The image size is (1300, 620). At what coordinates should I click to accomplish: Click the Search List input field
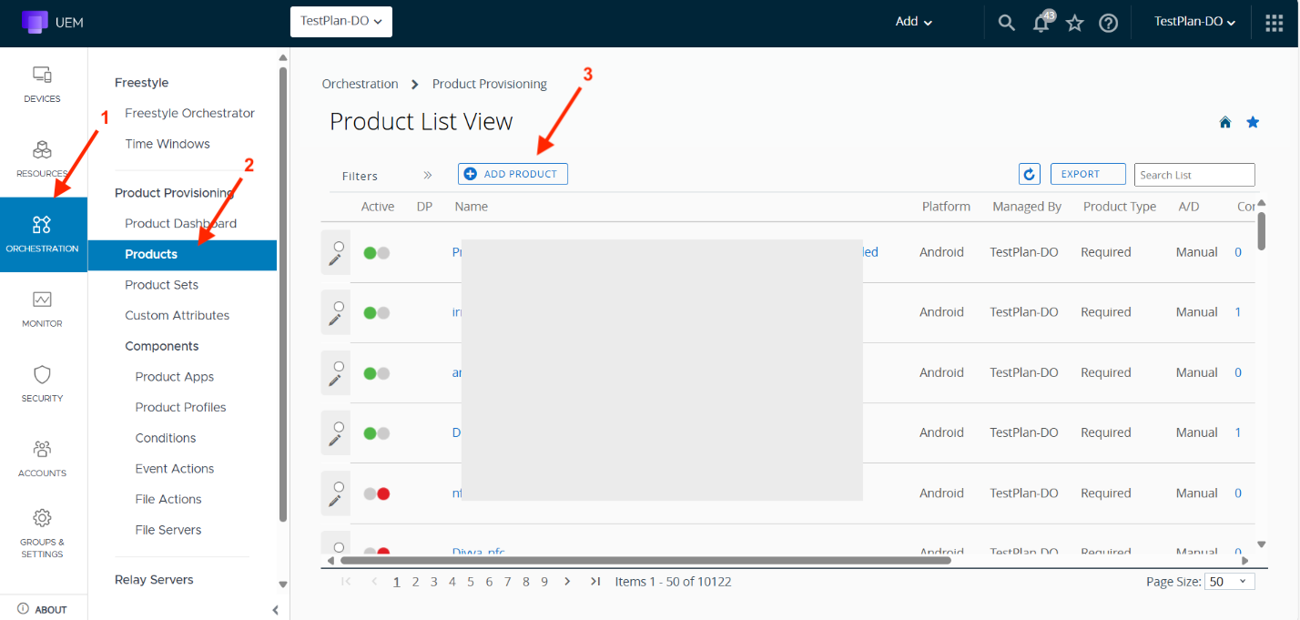pyautogui.click(x=1193, y=175)
